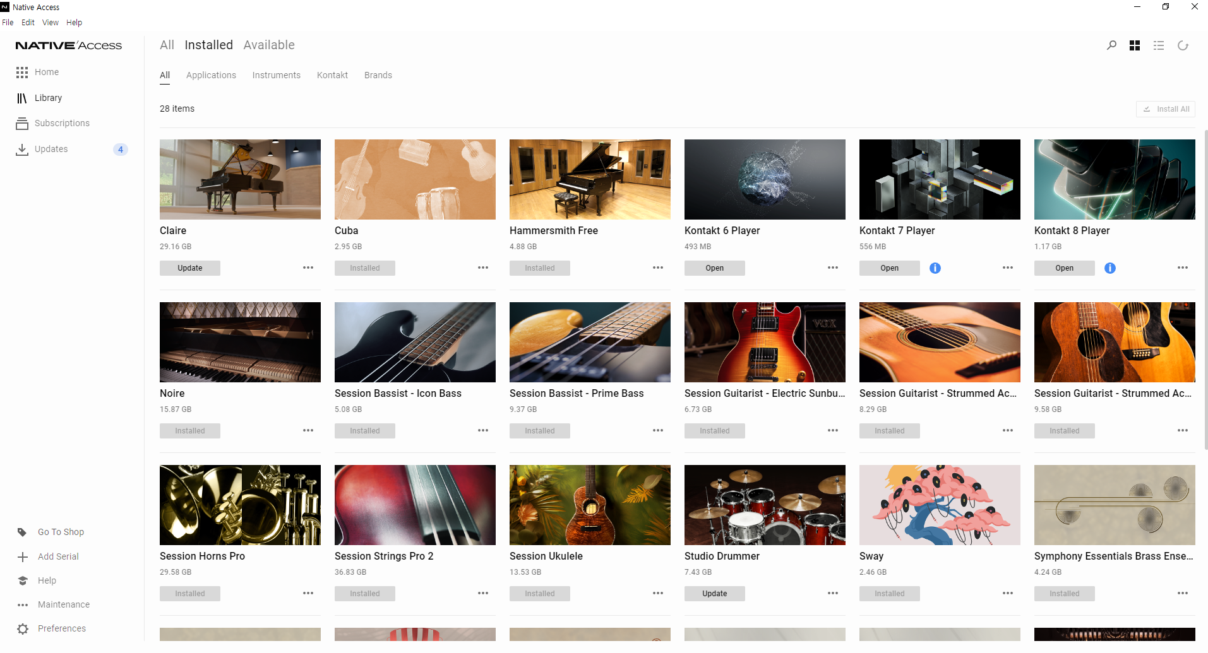Open more options for Studio Drummer
The height and width of the screenshot is (653, 1208).
click(833, 593)
